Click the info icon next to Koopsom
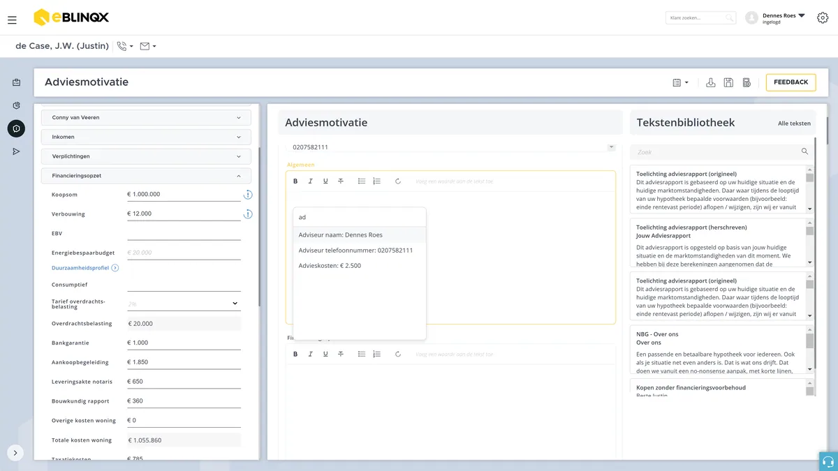 247,195
